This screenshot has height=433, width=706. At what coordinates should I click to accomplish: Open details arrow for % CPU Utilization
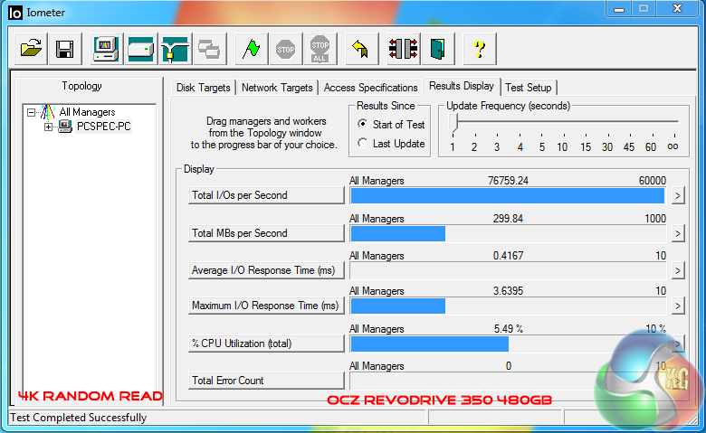678,344
